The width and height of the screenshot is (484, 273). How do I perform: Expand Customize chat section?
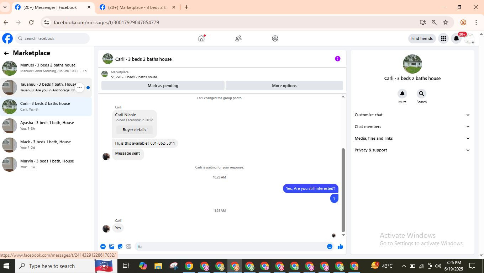(412, 115)
